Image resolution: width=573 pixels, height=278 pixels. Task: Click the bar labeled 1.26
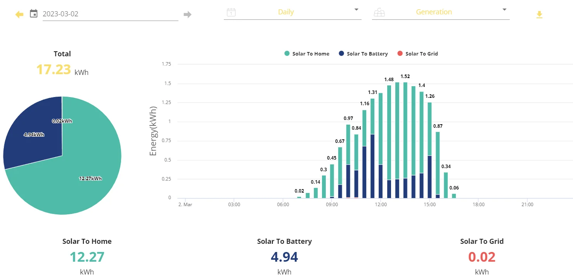[429, 150]
